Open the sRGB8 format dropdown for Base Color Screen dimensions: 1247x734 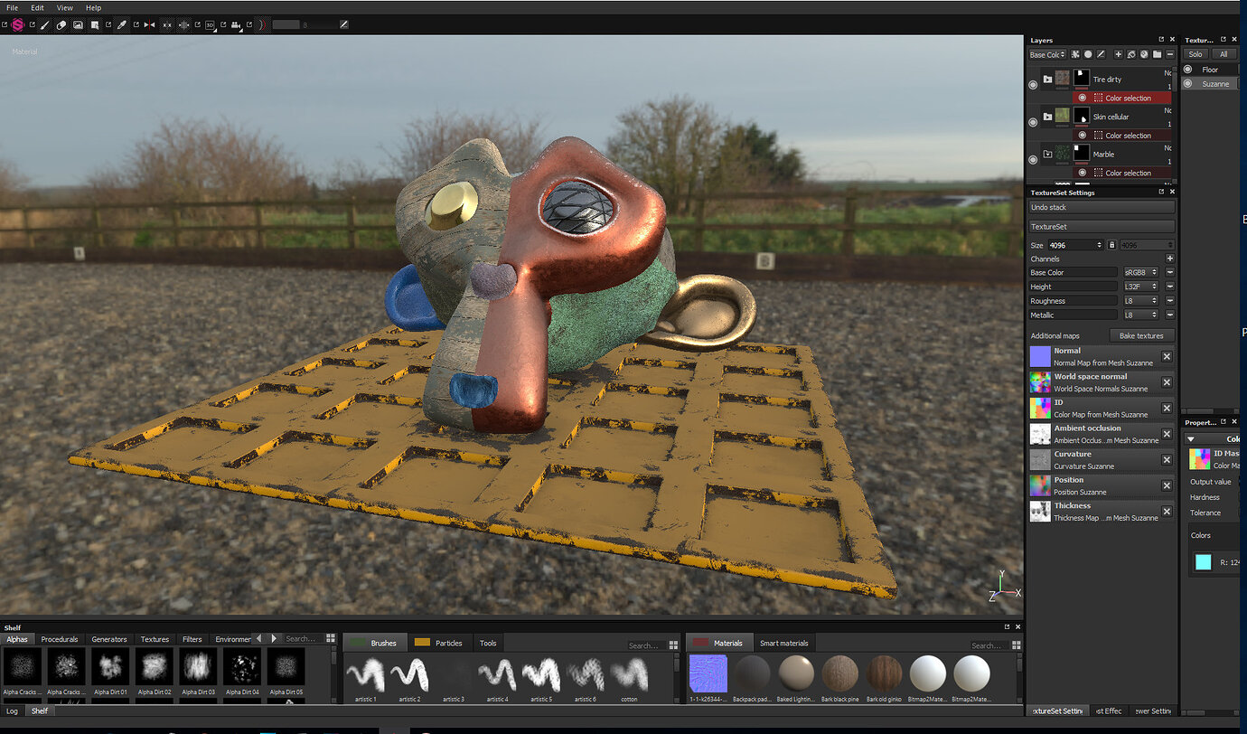1140,272
